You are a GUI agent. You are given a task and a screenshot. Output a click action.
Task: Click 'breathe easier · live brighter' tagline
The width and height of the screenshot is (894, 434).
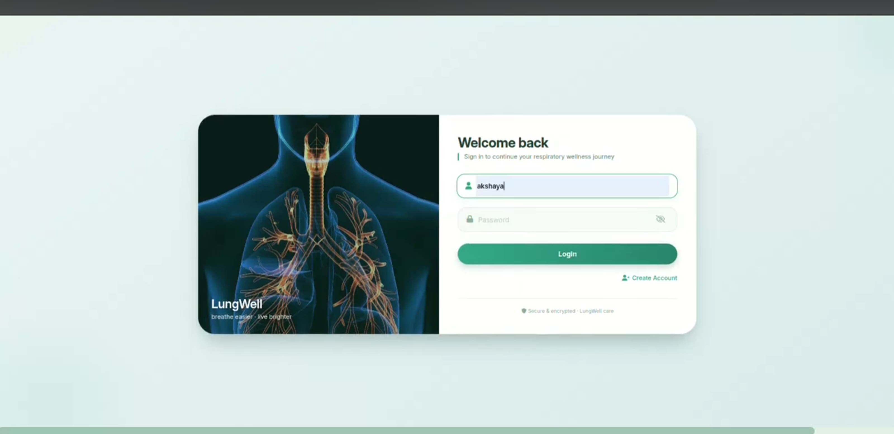(251, 317)
